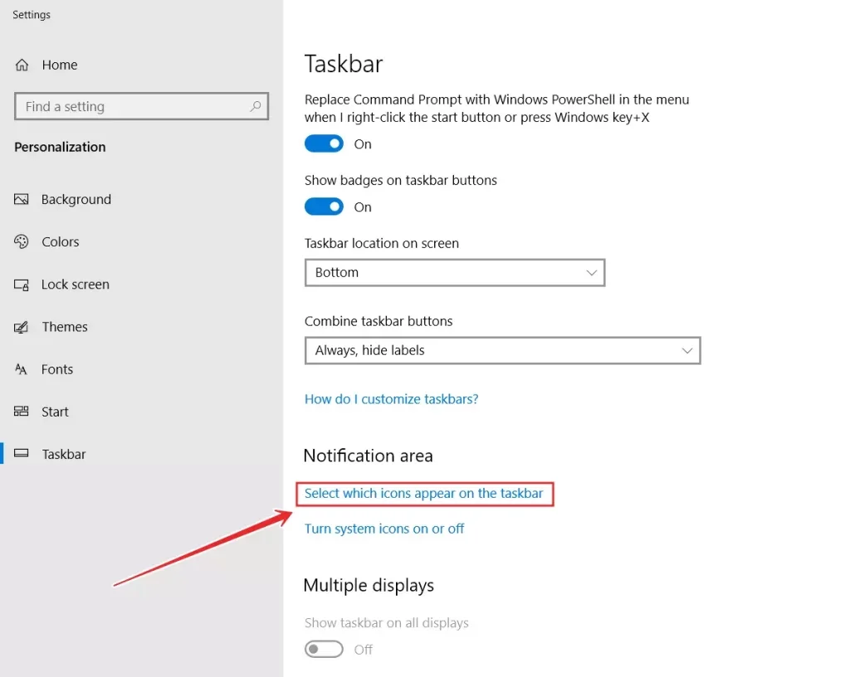The width and height of the screenshot is (850, 677).
Task: Click the Multiple displays heading
Action: pyautogui.click(x=369, y=586)
